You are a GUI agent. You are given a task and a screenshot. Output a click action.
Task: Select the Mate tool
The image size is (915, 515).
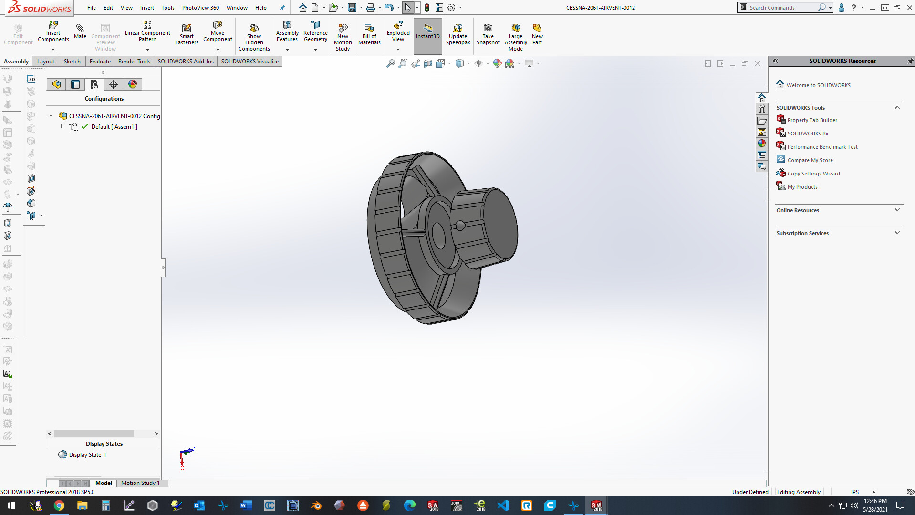80,31
